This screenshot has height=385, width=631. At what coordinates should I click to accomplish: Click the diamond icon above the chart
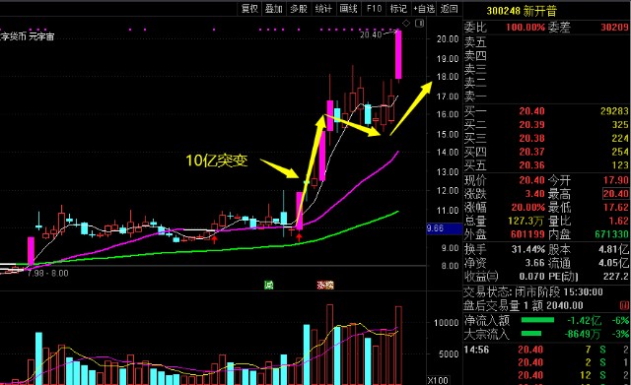pyautogui.click(x=406, y=24)
